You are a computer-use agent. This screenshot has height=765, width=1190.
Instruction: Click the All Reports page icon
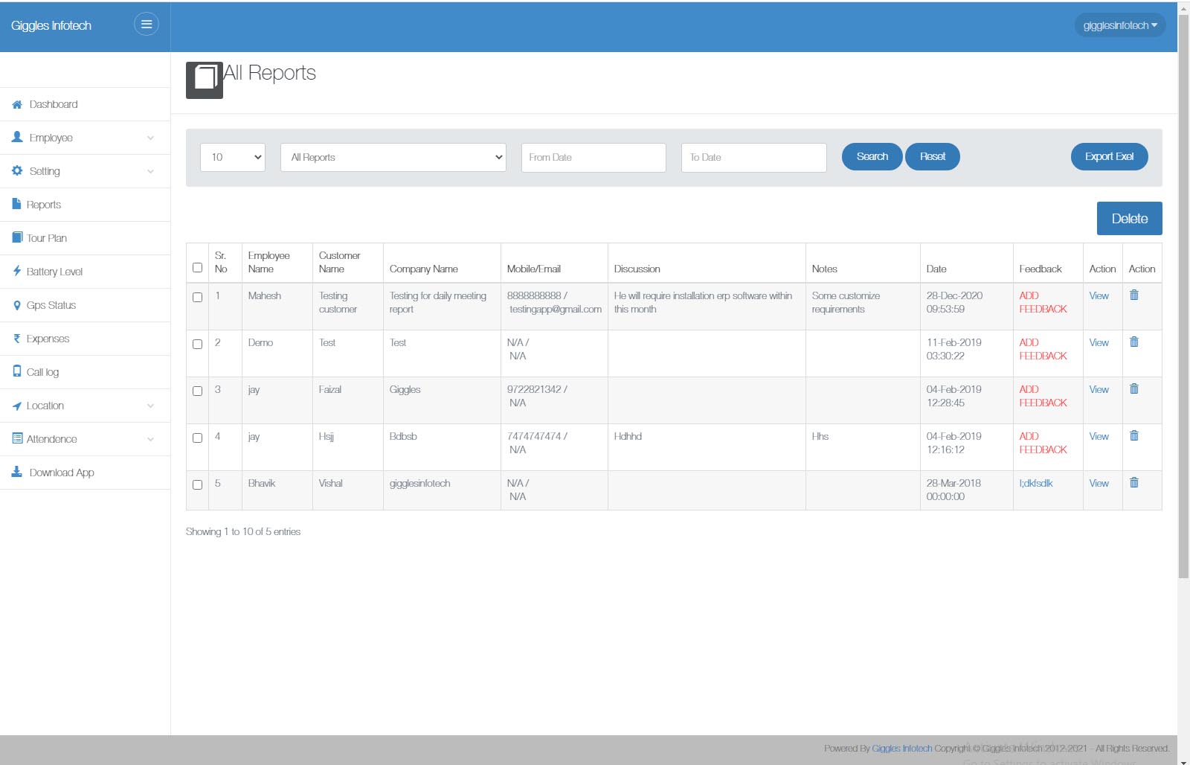pyautogui.click(x=205, y=80)
